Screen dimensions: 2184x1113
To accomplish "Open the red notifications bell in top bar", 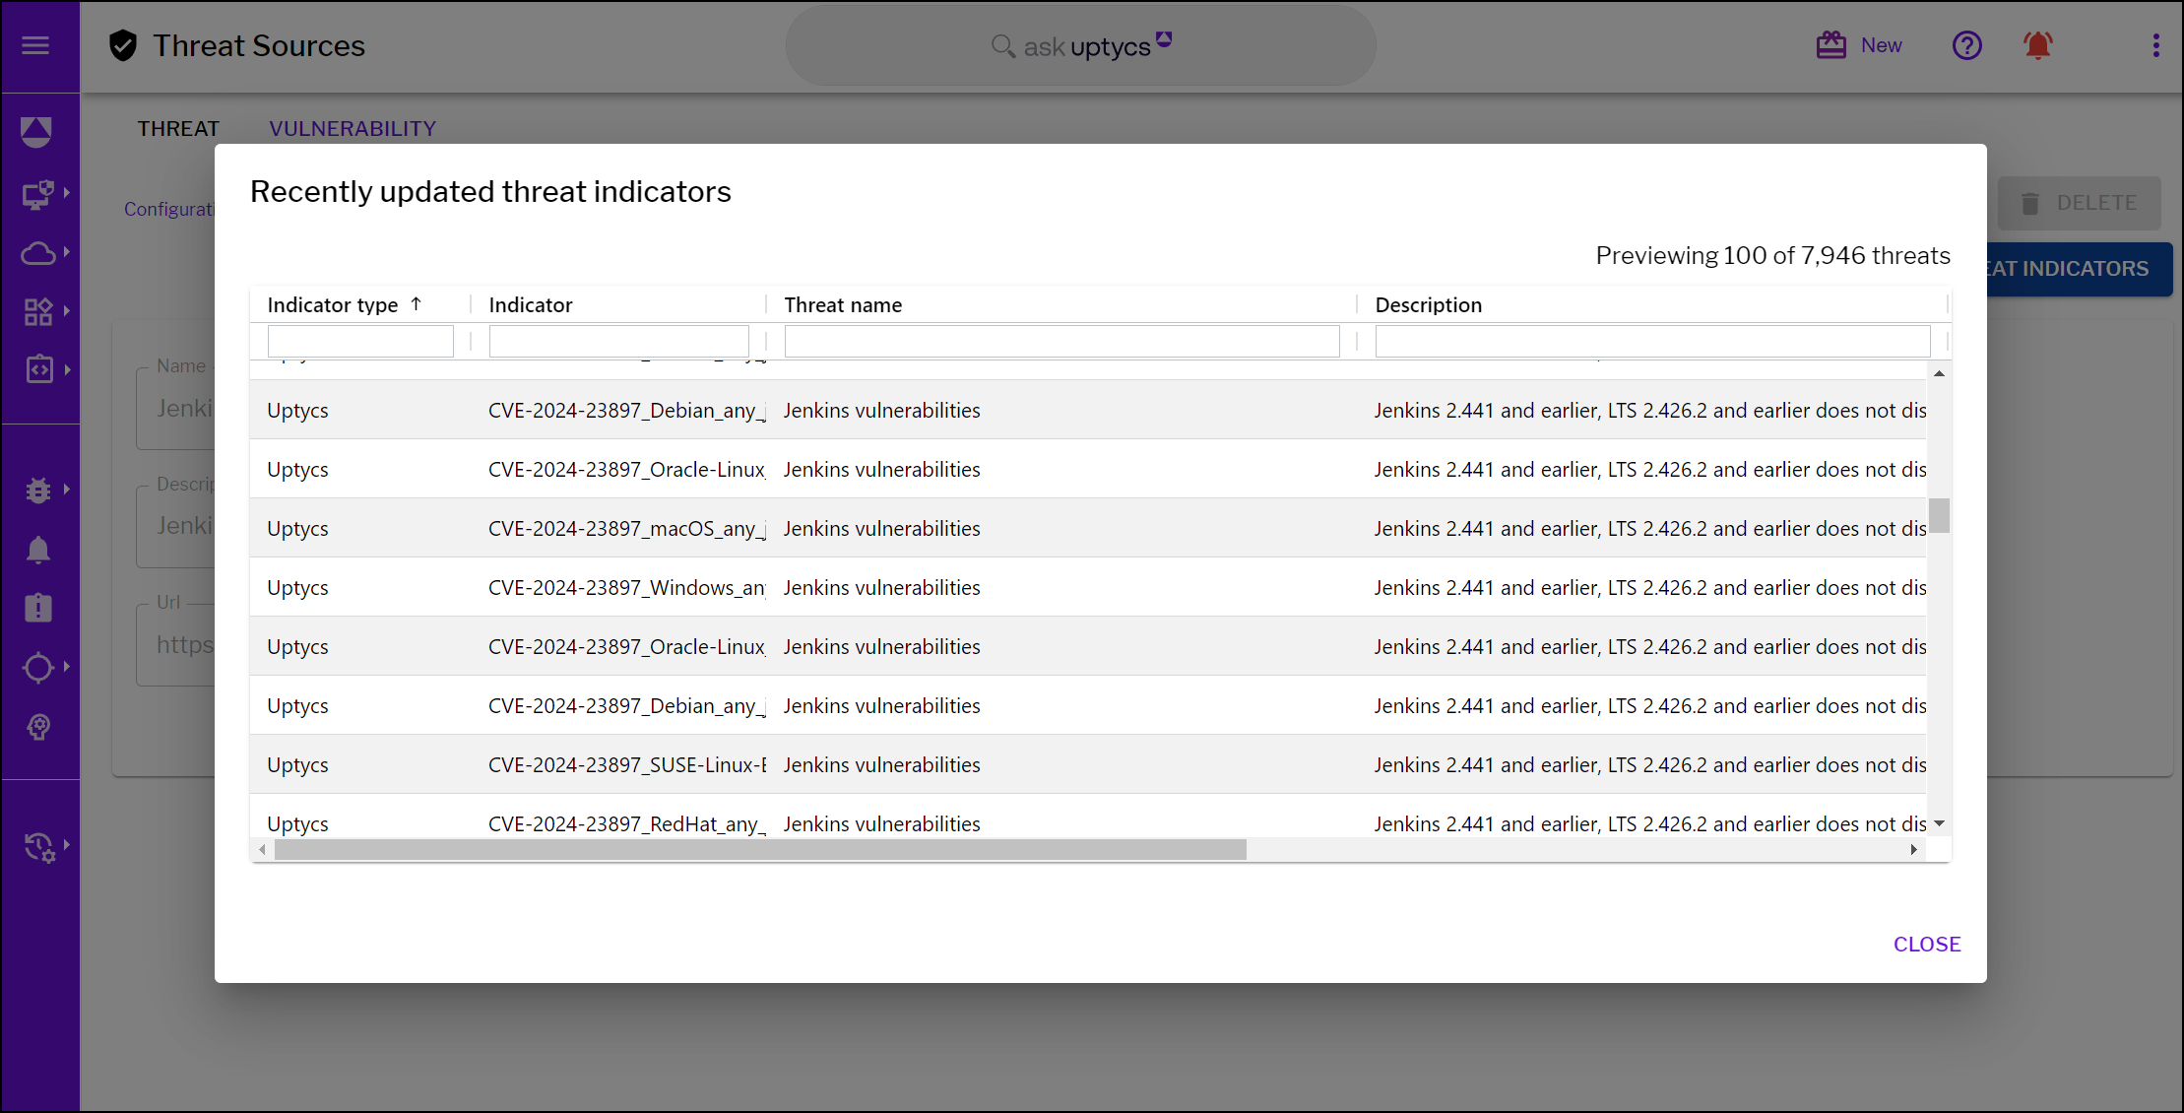I will (x=2037, y=44).
